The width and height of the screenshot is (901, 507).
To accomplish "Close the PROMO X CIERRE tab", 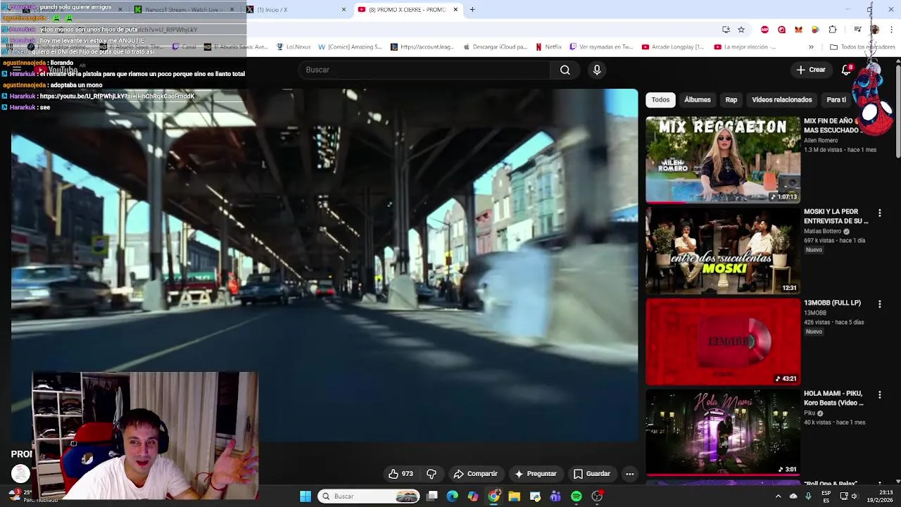I will pos(455,10).
